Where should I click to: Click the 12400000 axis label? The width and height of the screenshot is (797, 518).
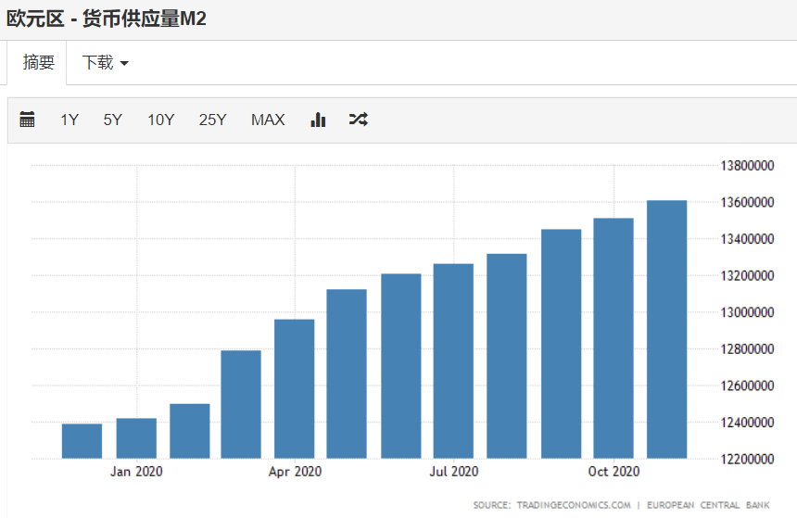click(747, 423)
